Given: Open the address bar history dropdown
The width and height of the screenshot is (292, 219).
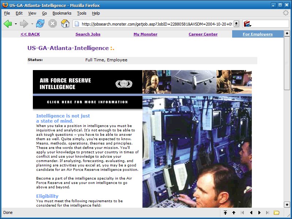Looking at the screenshot, I should click(236, 24).
